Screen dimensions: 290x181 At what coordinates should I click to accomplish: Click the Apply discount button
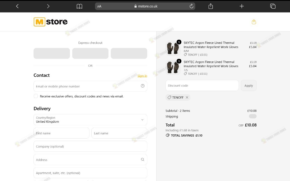click(x=248, y=86)
